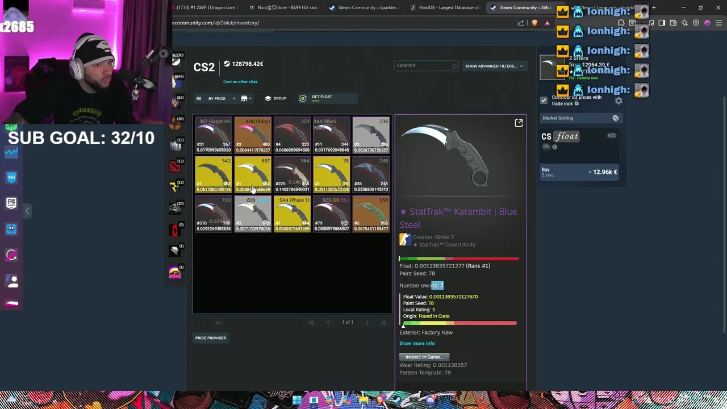Image resolution: width=727 pixels, height=409 pixels.
Task: Collapse far-left panel with arrow
Action: click(27, 211)
